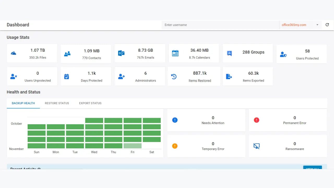
Task: Click the Groups chat icon
Action: click(x=229, y=53)
